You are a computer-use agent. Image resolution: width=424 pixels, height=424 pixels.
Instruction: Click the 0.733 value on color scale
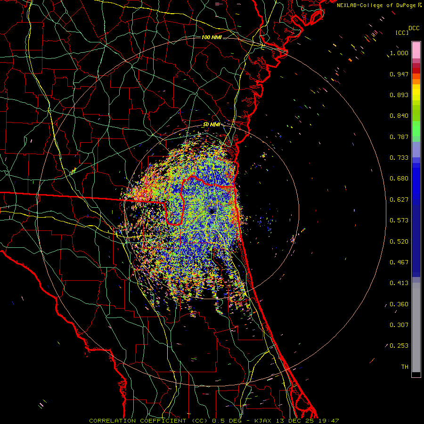click(x=399, y=158)
